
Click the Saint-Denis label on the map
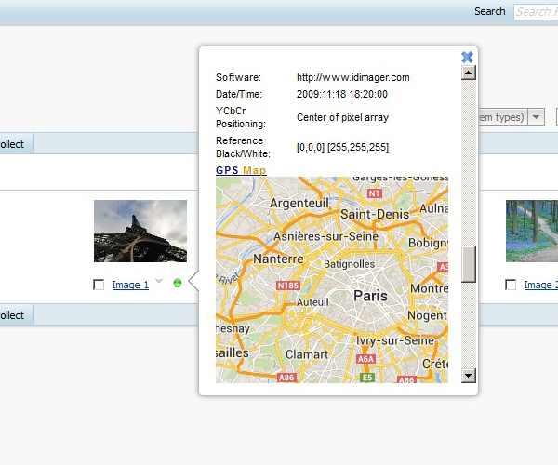(375, 214)
